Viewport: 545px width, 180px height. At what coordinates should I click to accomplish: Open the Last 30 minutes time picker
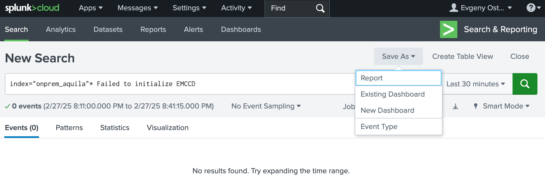pyautogui.click(x=475, y=84)
